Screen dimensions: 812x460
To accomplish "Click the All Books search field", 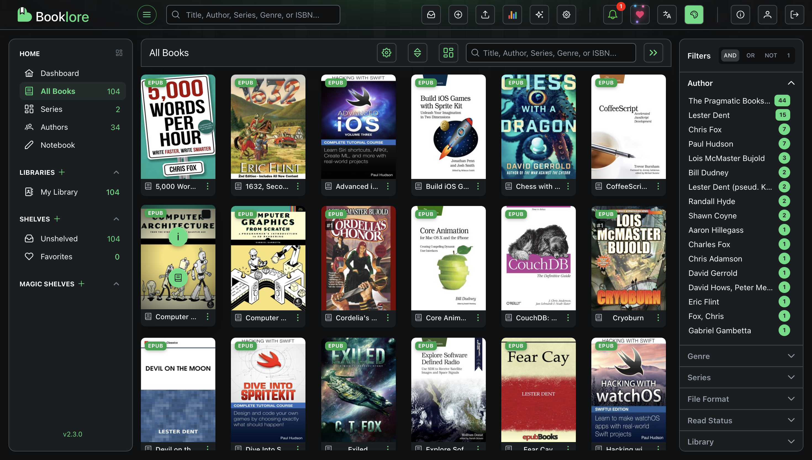I will (x=551, y=53).
